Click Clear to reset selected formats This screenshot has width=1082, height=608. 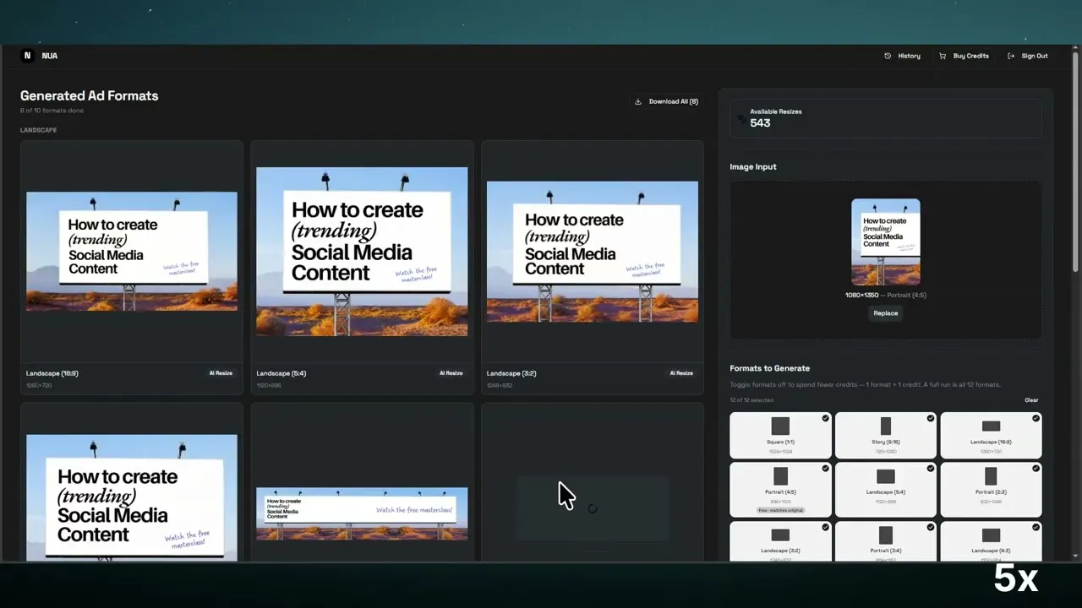tap(1031, 400)
